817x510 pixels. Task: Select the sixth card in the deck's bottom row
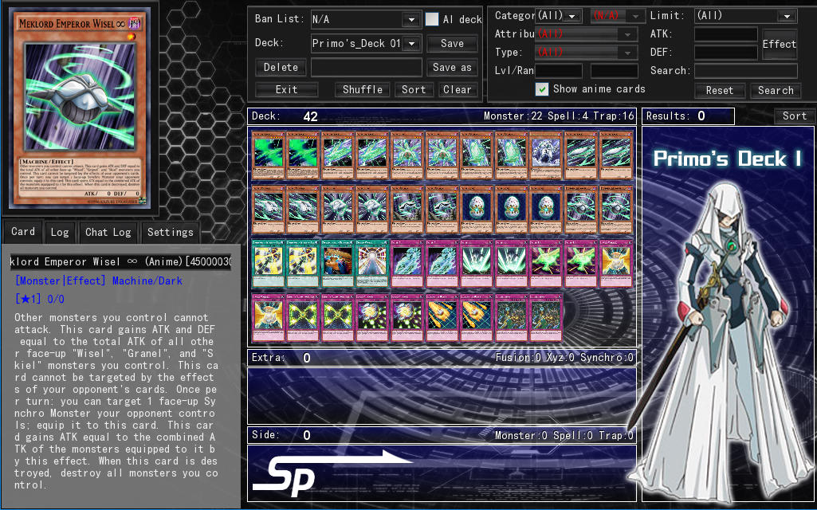(442, 317)
